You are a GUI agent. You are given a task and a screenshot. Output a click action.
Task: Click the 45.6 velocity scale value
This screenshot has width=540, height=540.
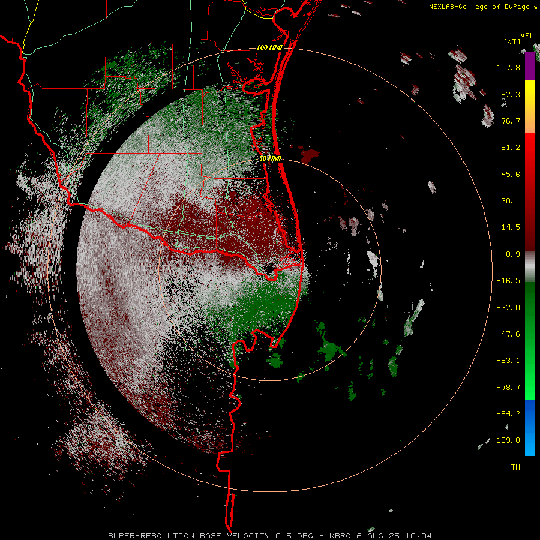tap(511, 174)
